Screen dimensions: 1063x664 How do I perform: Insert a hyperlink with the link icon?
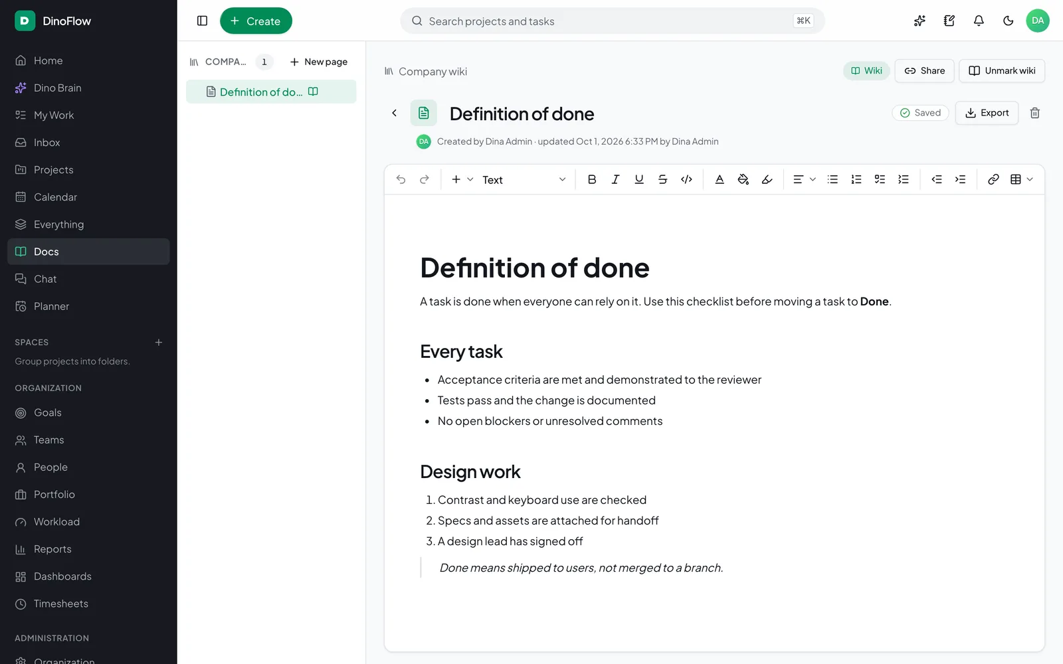pyautogui.click(x=993, y=179)
